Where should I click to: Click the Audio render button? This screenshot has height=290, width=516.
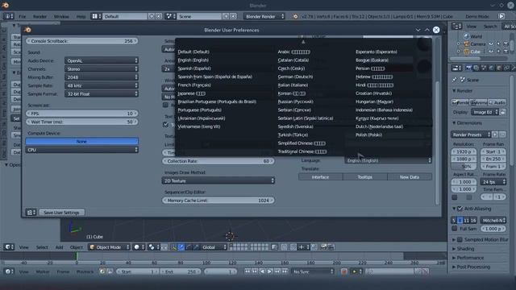point(497,102)
